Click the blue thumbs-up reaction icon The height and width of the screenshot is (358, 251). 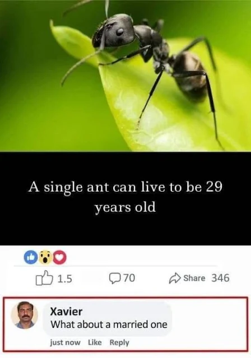31,258
